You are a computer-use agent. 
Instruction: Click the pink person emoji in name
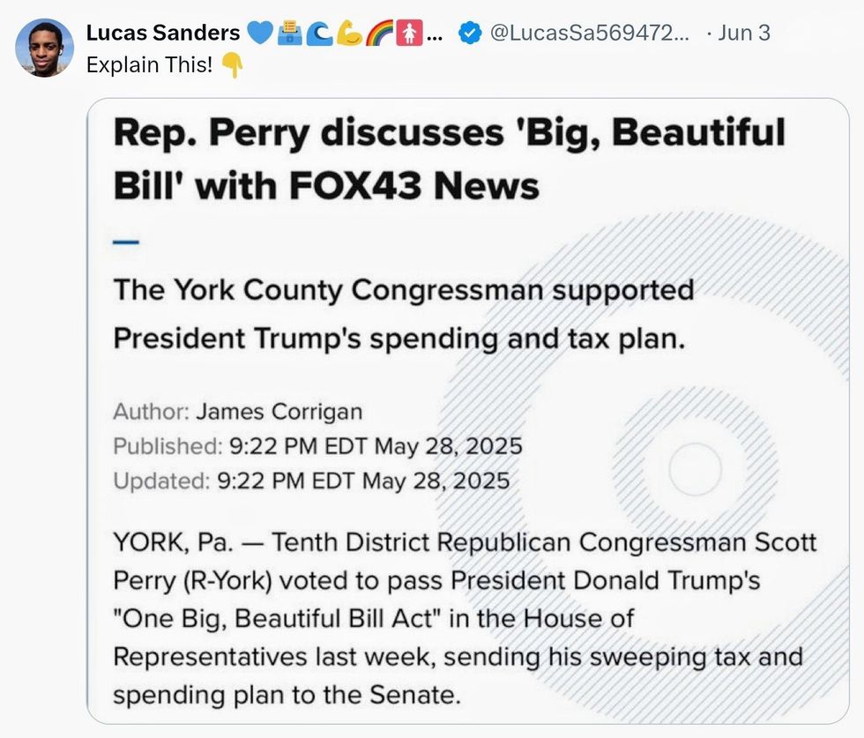[x=410, y=34]
